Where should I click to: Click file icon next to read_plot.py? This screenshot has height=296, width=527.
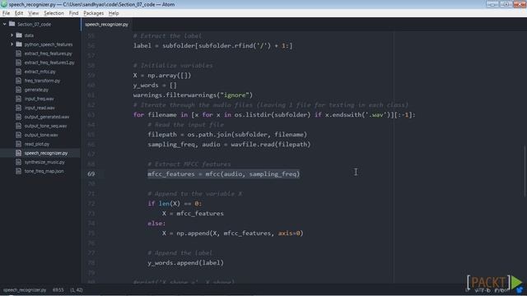[x=18, y=144]
